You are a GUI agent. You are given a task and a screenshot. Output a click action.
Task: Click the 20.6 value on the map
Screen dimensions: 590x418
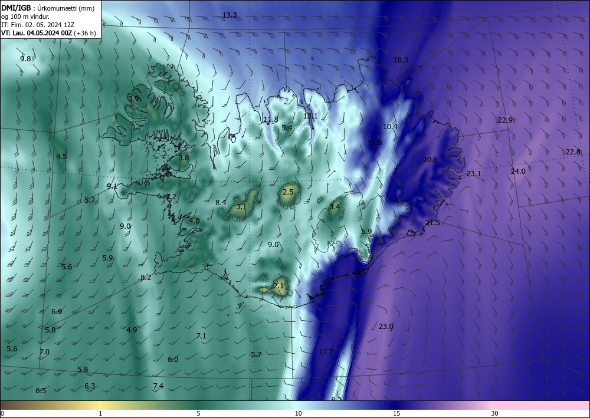[x=430, y=159]
